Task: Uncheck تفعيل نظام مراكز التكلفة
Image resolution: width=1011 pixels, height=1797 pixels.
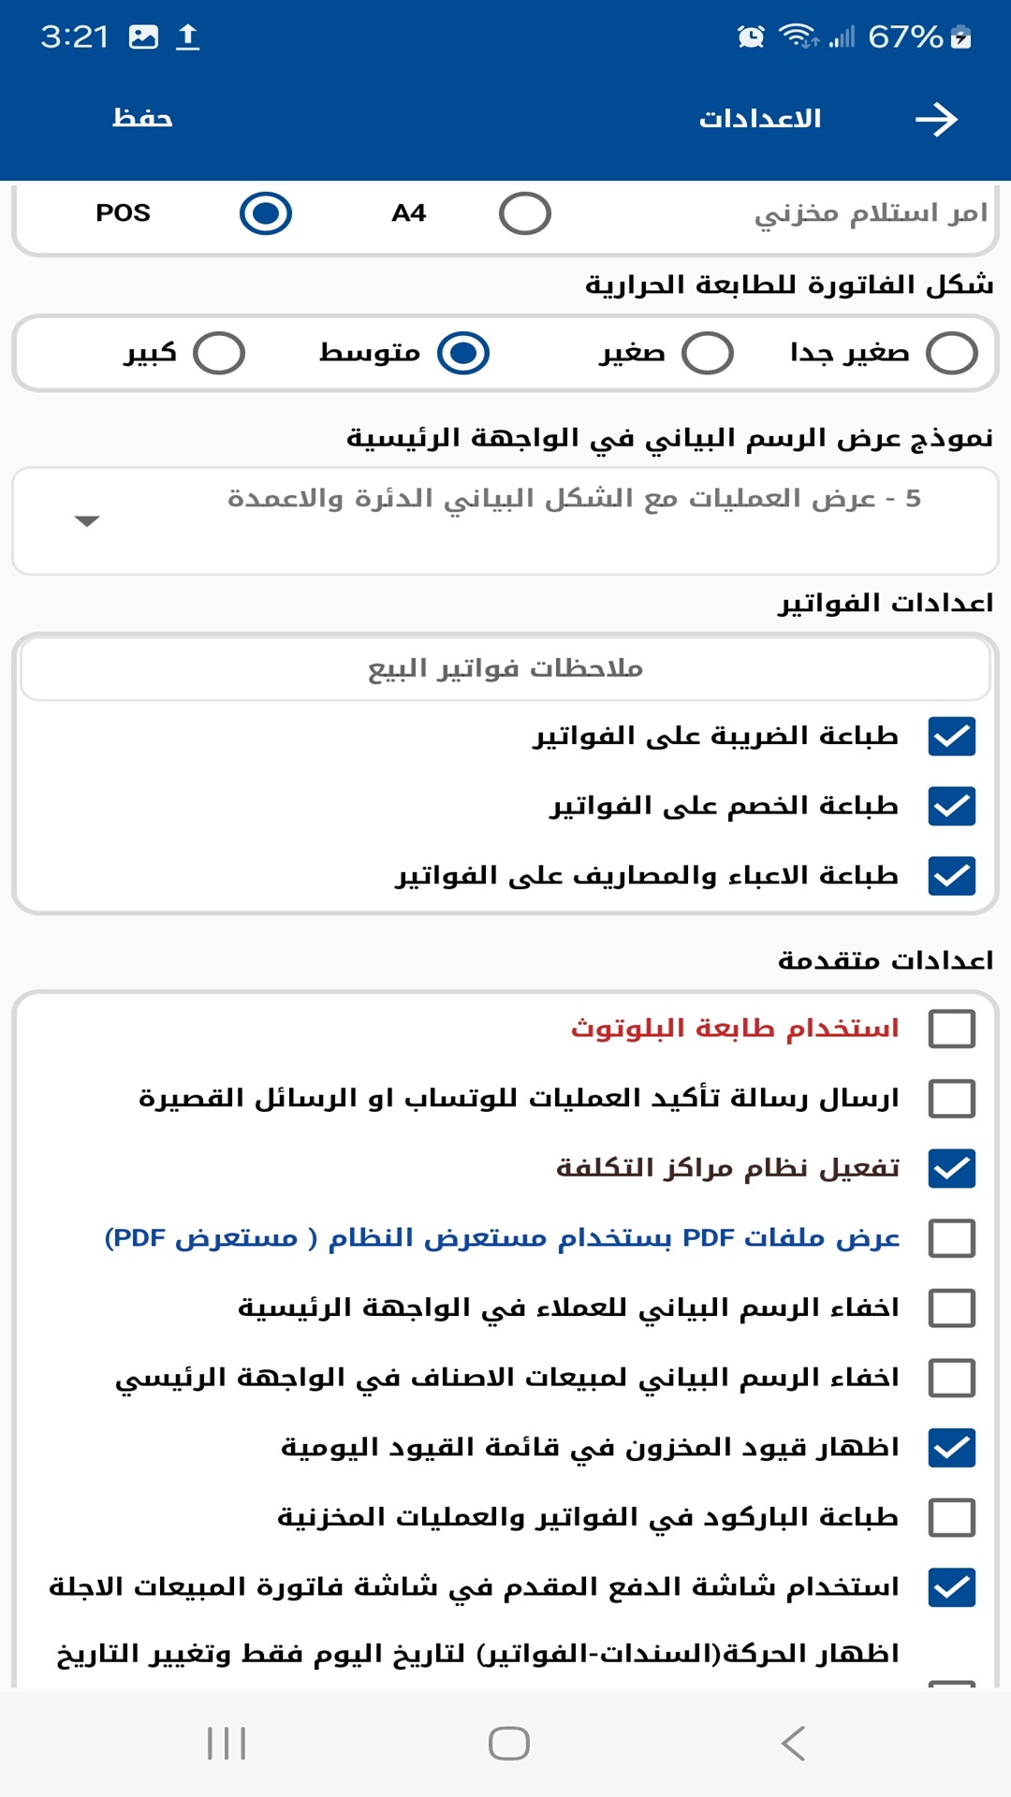Action: [951, 1167]
